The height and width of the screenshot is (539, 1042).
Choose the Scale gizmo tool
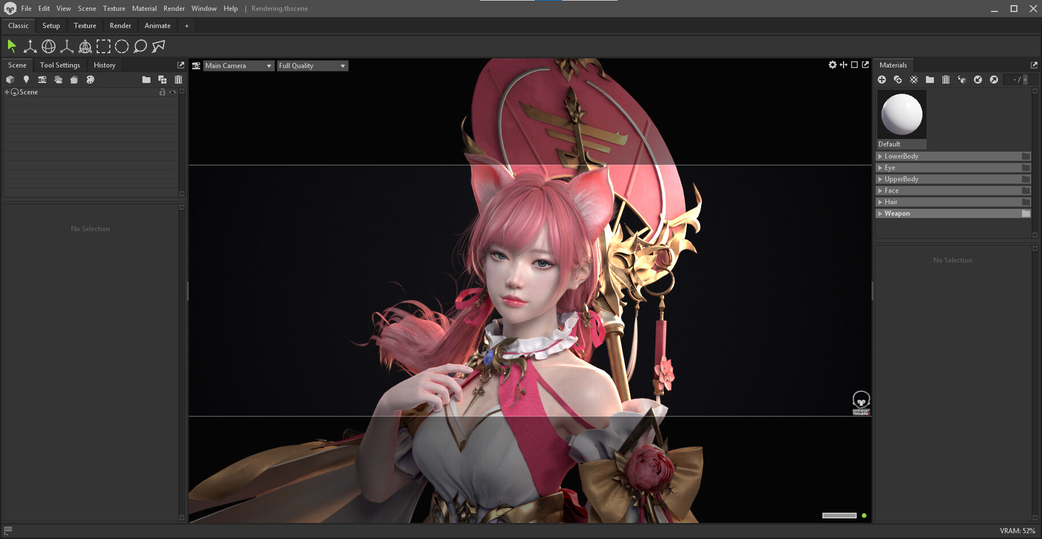pos(67,46)
